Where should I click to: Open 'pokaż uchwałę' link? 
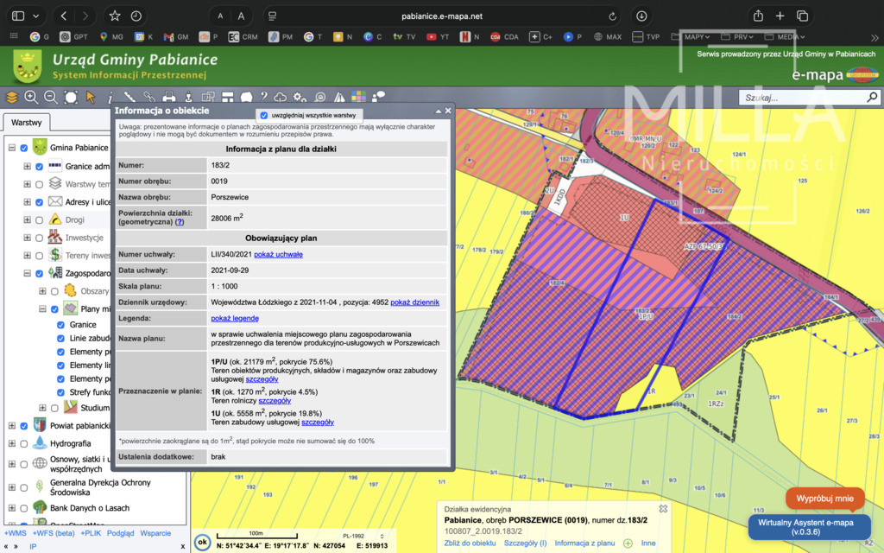tap(279, 255)
